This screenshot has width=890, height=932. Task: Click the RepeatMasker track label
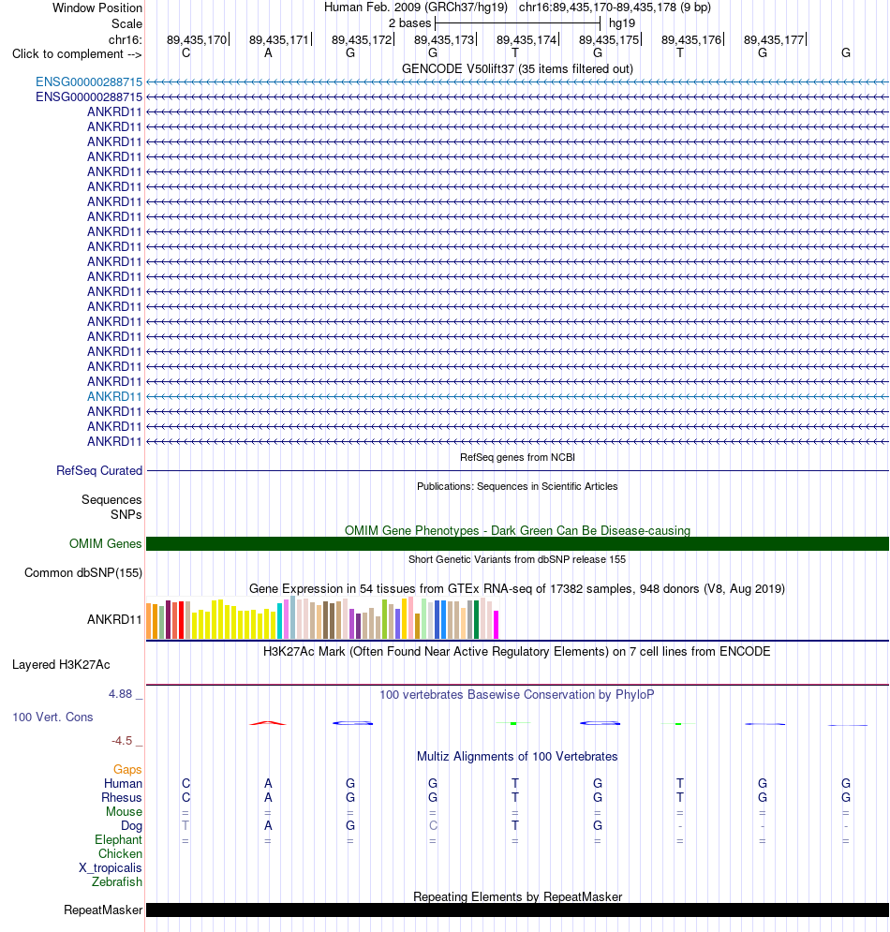[x=103, y=910]
